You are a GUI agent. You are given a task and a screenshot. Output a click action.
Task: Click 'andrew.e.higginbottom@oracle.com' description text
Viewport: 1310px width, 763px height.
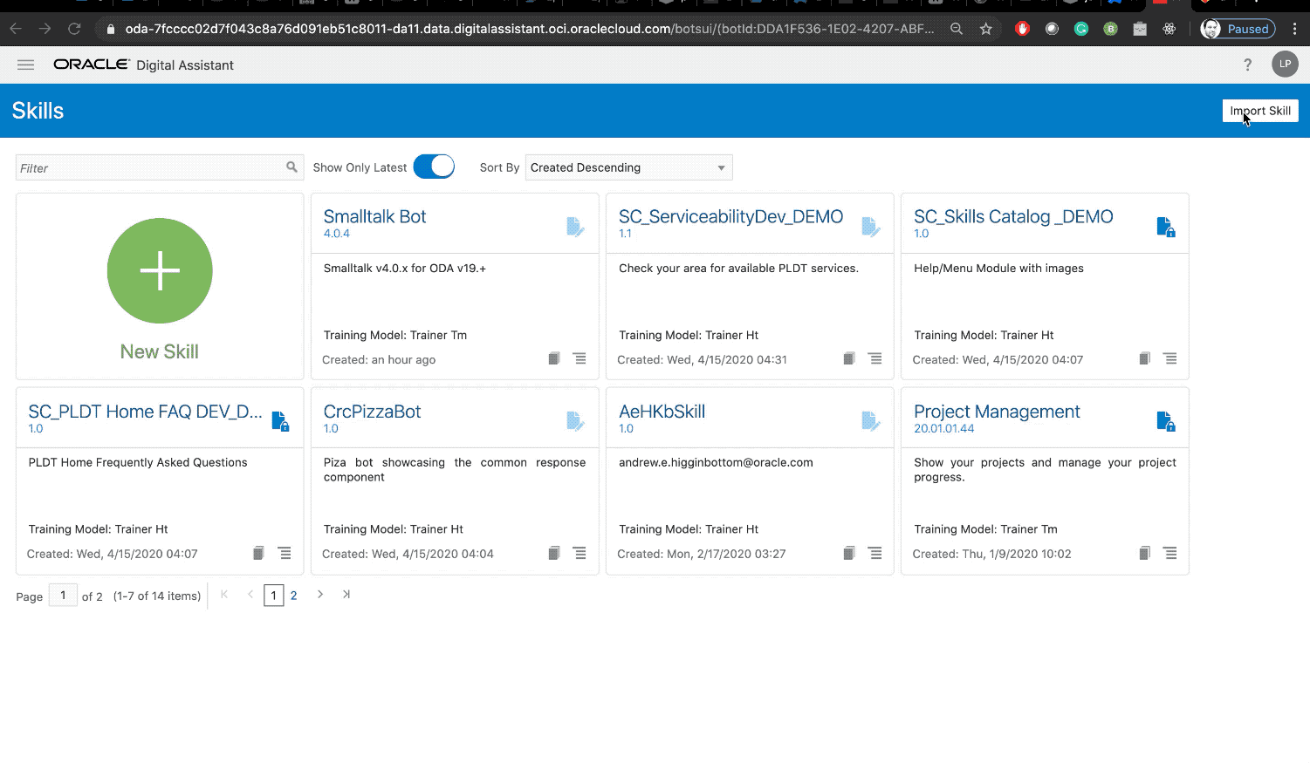(x=716, y=462)
